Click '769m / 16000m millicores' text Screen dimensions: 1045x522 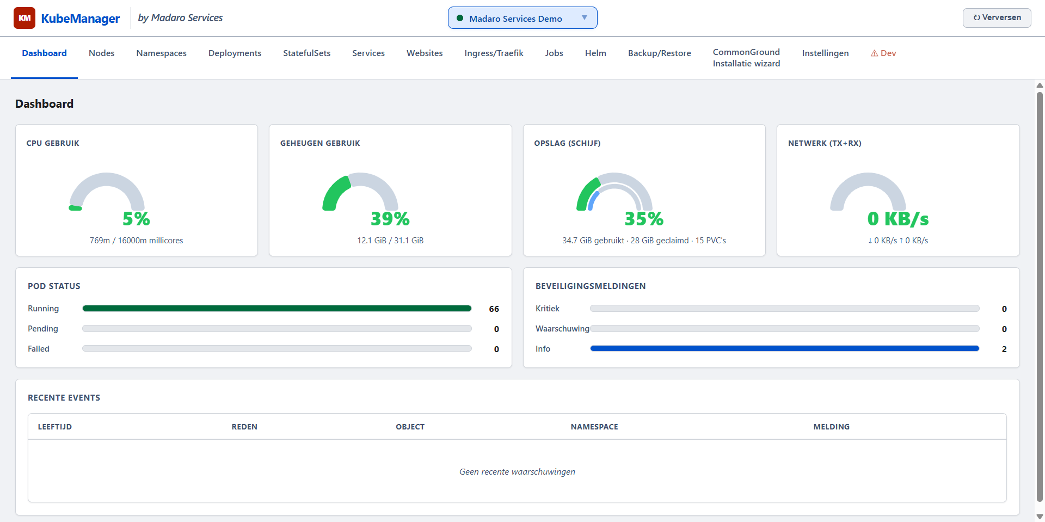pos(137,241)
